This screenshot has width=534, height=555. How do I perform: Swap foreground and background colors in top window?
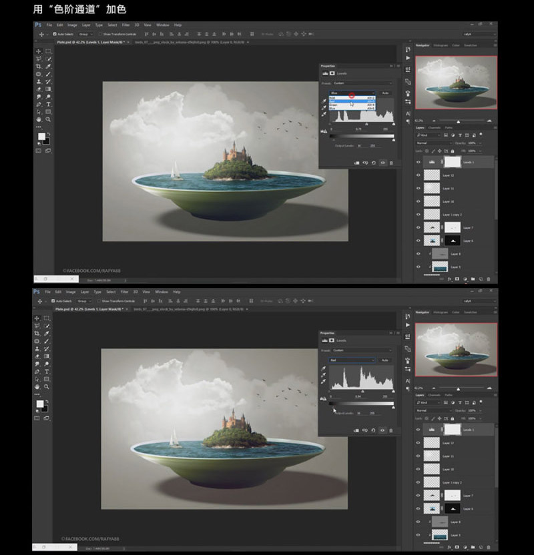(48, 134)
